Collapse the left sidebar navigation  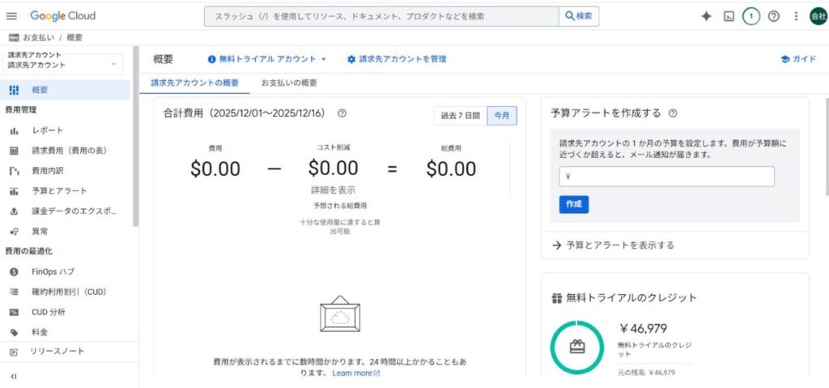coord(14,376)
